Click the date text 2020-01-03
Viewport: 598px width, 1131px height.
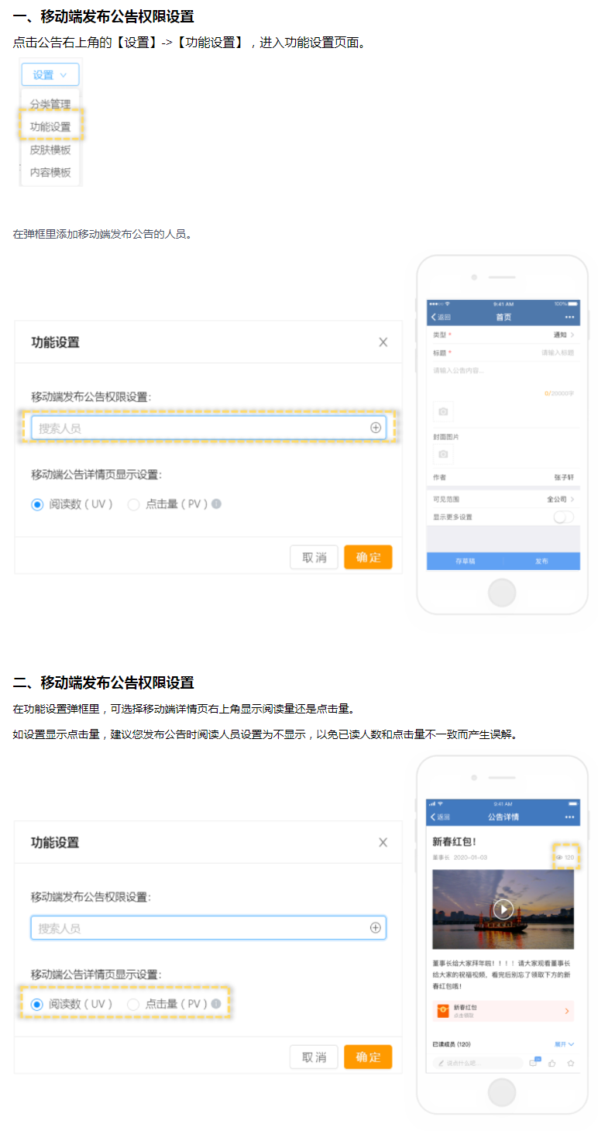pyautogui.click(x=471, y=858)
